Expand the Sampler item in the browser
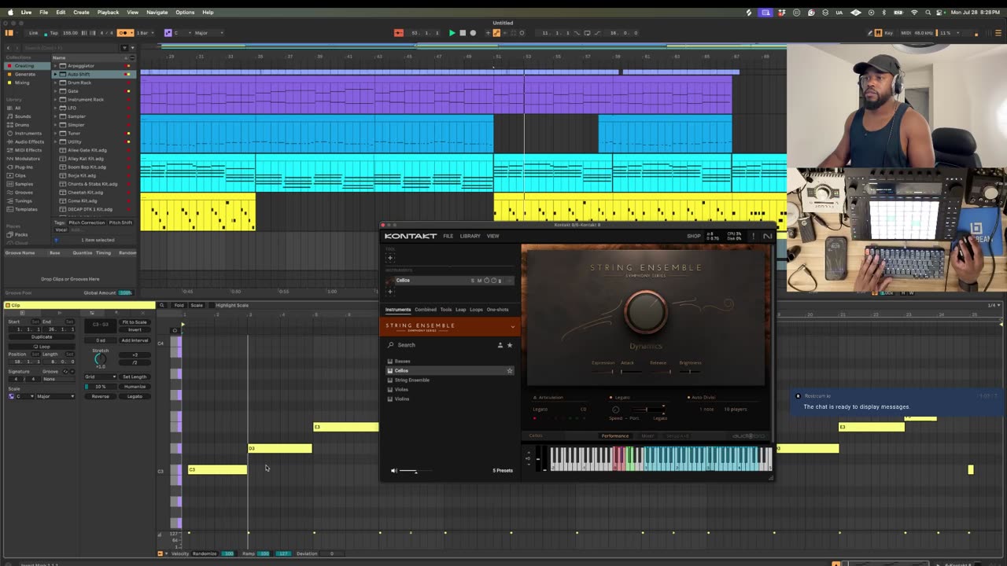 [57, 116]
